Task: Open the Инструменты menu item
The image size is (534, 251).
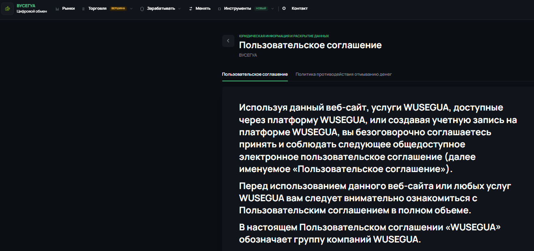Action: (x=238, y=9)
